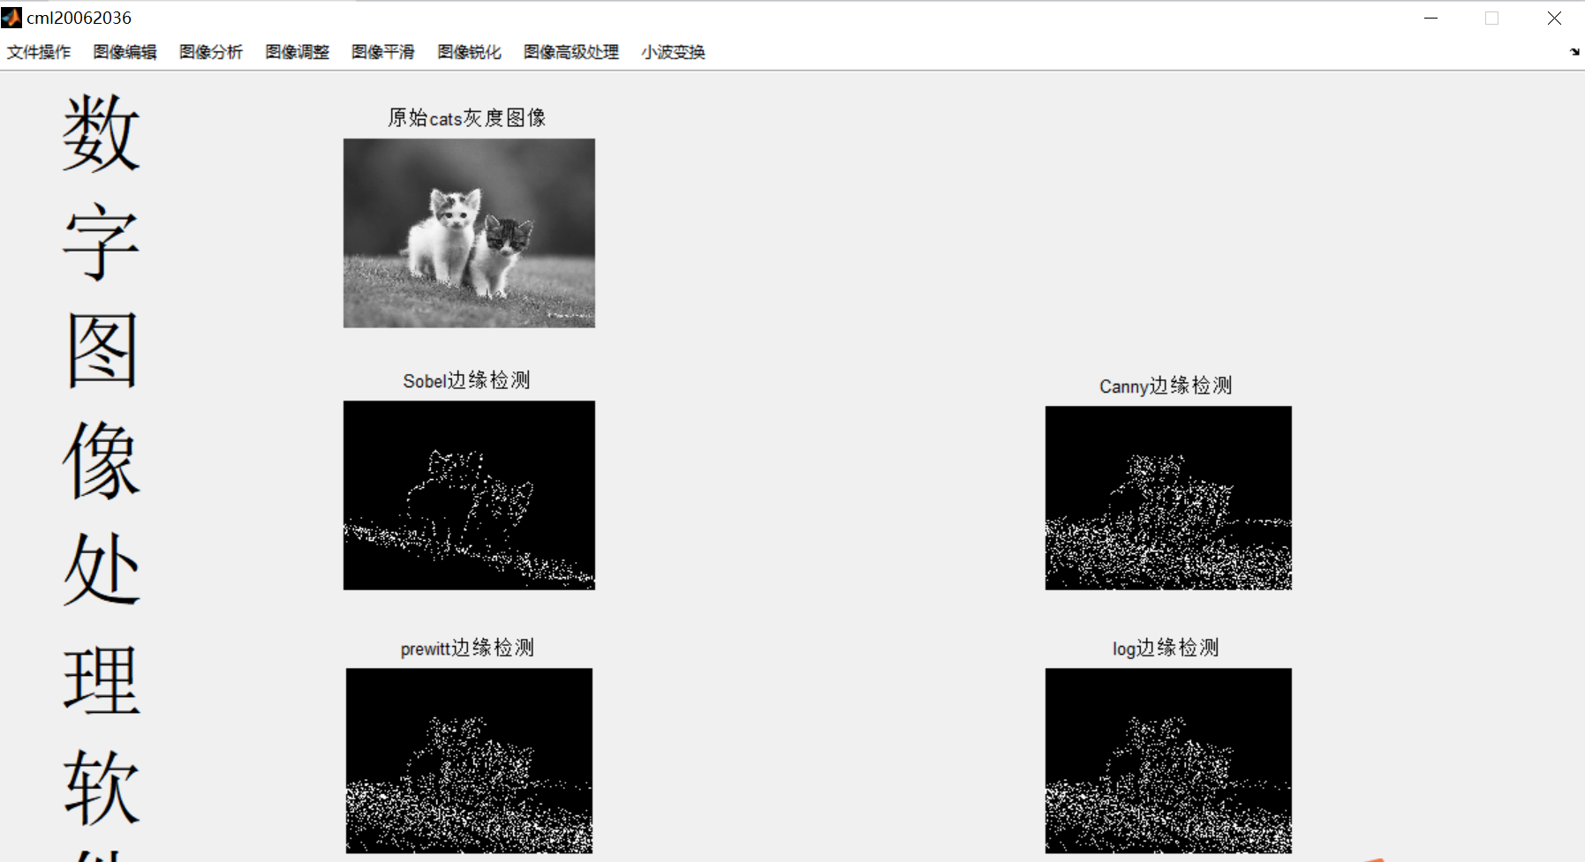This screenshot has width=1585, height=862.
Task: Click the window title text cml20062036
Action: click(x=79, y=17)
